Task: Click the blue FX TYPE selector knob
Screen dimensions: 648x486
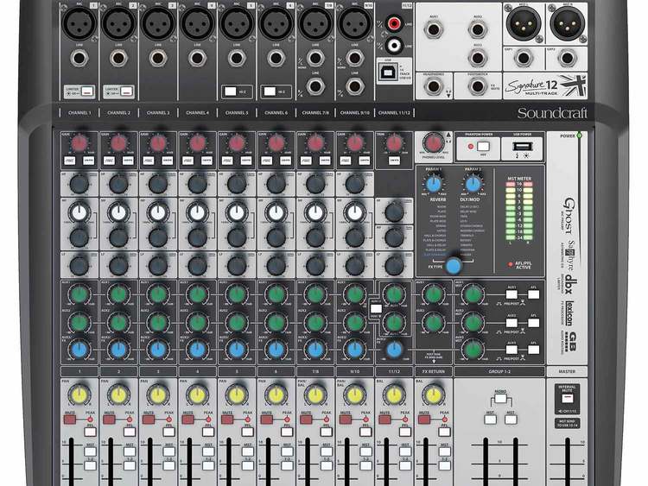Action: (454, 266)
